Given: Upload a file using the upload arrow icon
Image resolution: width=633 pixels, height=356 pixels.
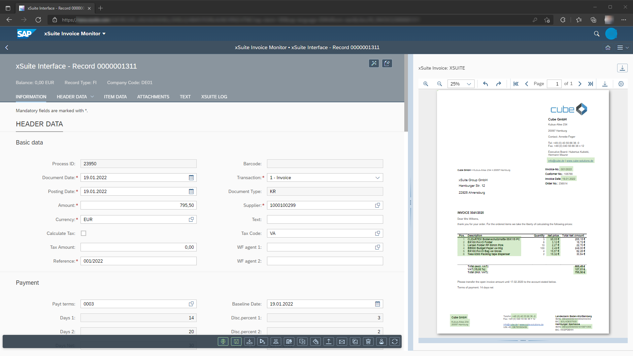Looking at the screenshot, I should [328, 341].
